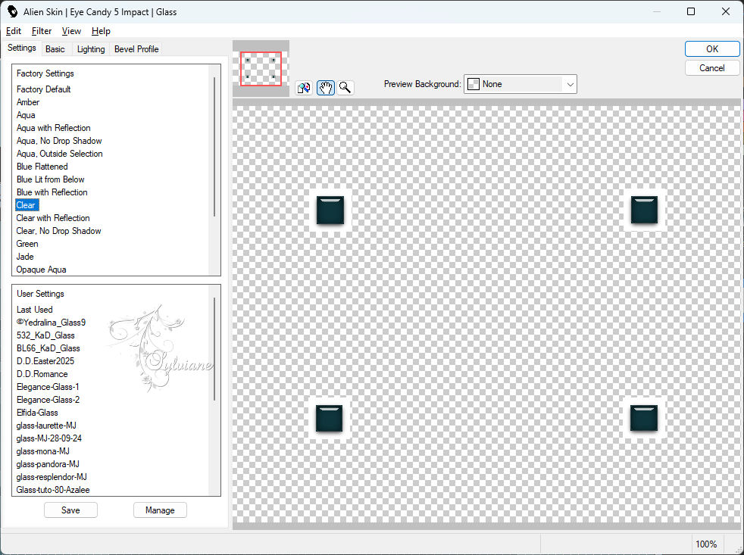Select the Aqua preset
The width and height of the screenshot is (744, 555).
click(26, 115)
